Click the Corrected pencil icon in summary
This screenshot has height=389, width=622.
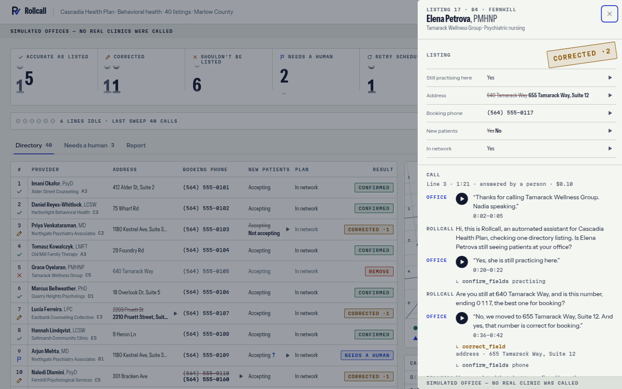(108, 57)
